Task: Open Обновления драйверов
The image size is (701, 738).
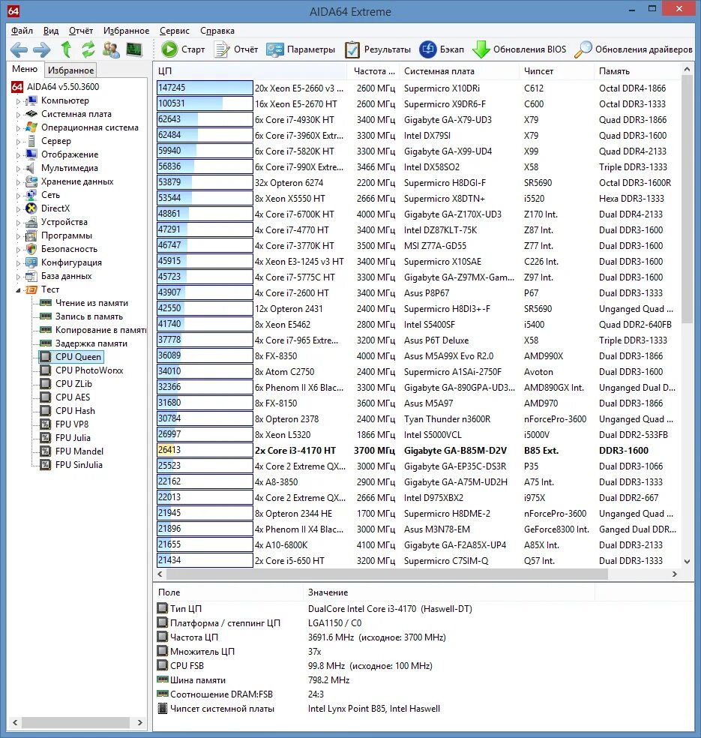Action: [x=634, y=49]
